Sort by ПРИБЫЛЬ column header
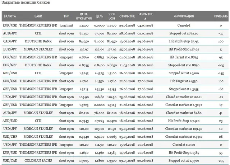Viewport: 230px width, 165px height. coord(221,16)
